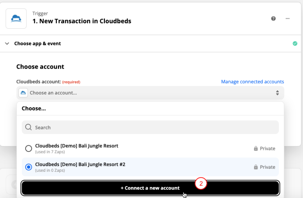
Task: Select the Bali Jungle Resort #2 radio button
Action: pyautogui.click(x=29, y=167)
